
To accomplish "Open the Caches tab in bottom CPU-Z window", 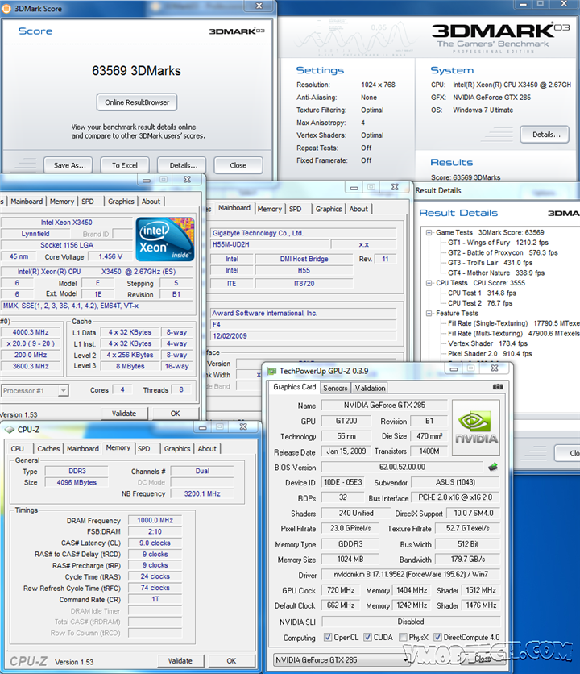I will [48, 449].
